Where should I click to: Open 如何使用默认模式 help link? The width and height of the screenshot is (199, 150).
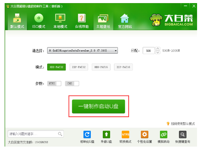[183, 124]
